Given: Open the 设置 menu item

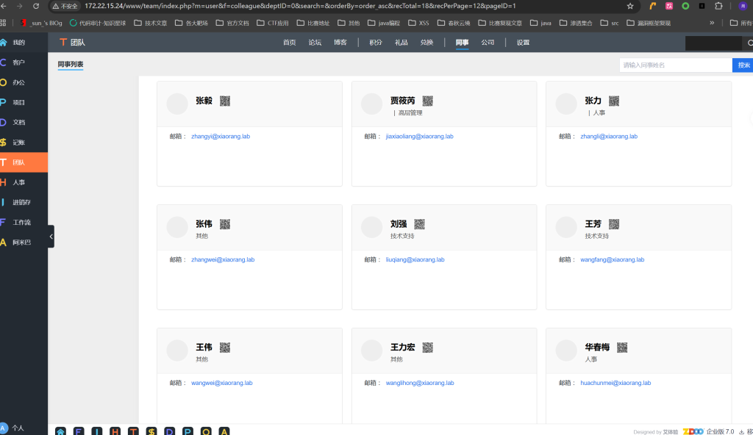Looking at the screenshot, I should click(523, 43).
